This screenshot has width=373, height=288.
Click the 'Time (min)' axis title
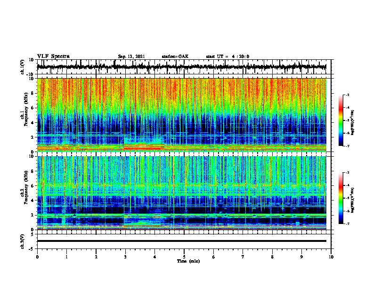pos(188,261)
